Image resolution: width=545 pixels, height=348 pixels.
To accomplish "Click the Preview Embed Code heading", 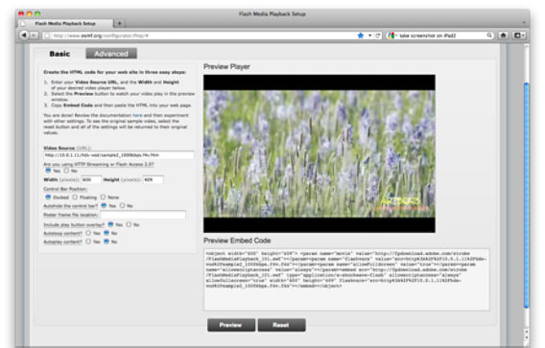I will pos(237,241).
